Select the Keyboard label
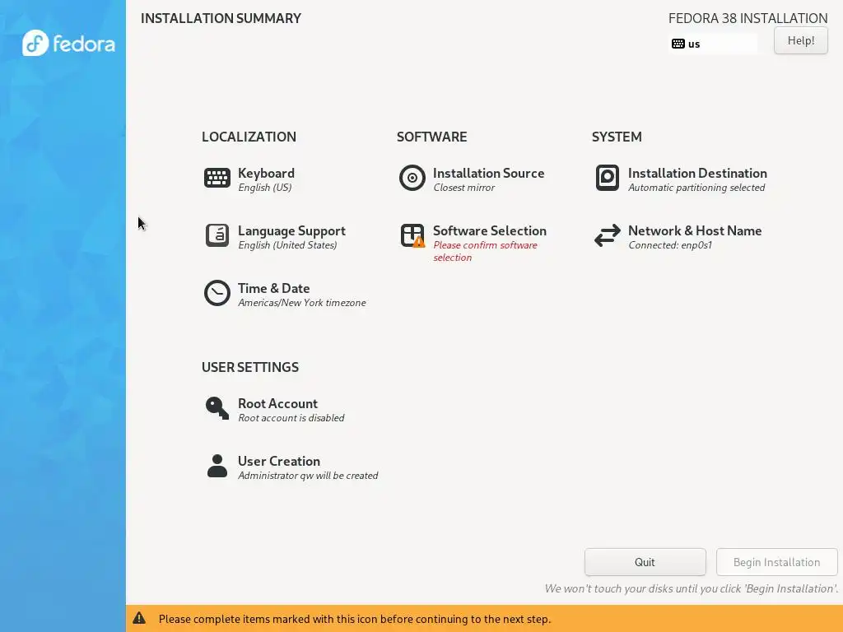 point(266,173)
